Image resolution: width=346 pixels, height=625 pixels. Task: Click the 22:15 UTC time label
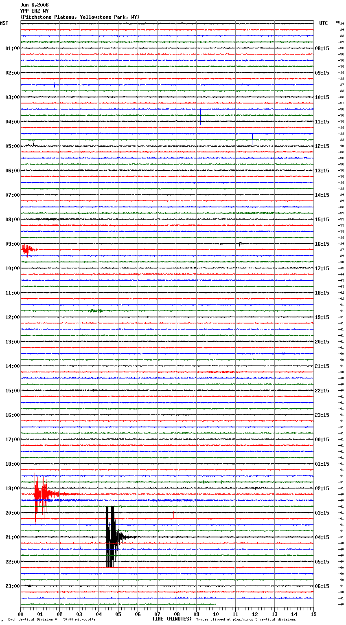coord(322,391)
